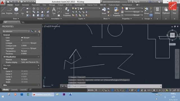The image size is (180, 101).
Task: Open the layer selection dropdown showing 0
Action: (x=86, y=9)
